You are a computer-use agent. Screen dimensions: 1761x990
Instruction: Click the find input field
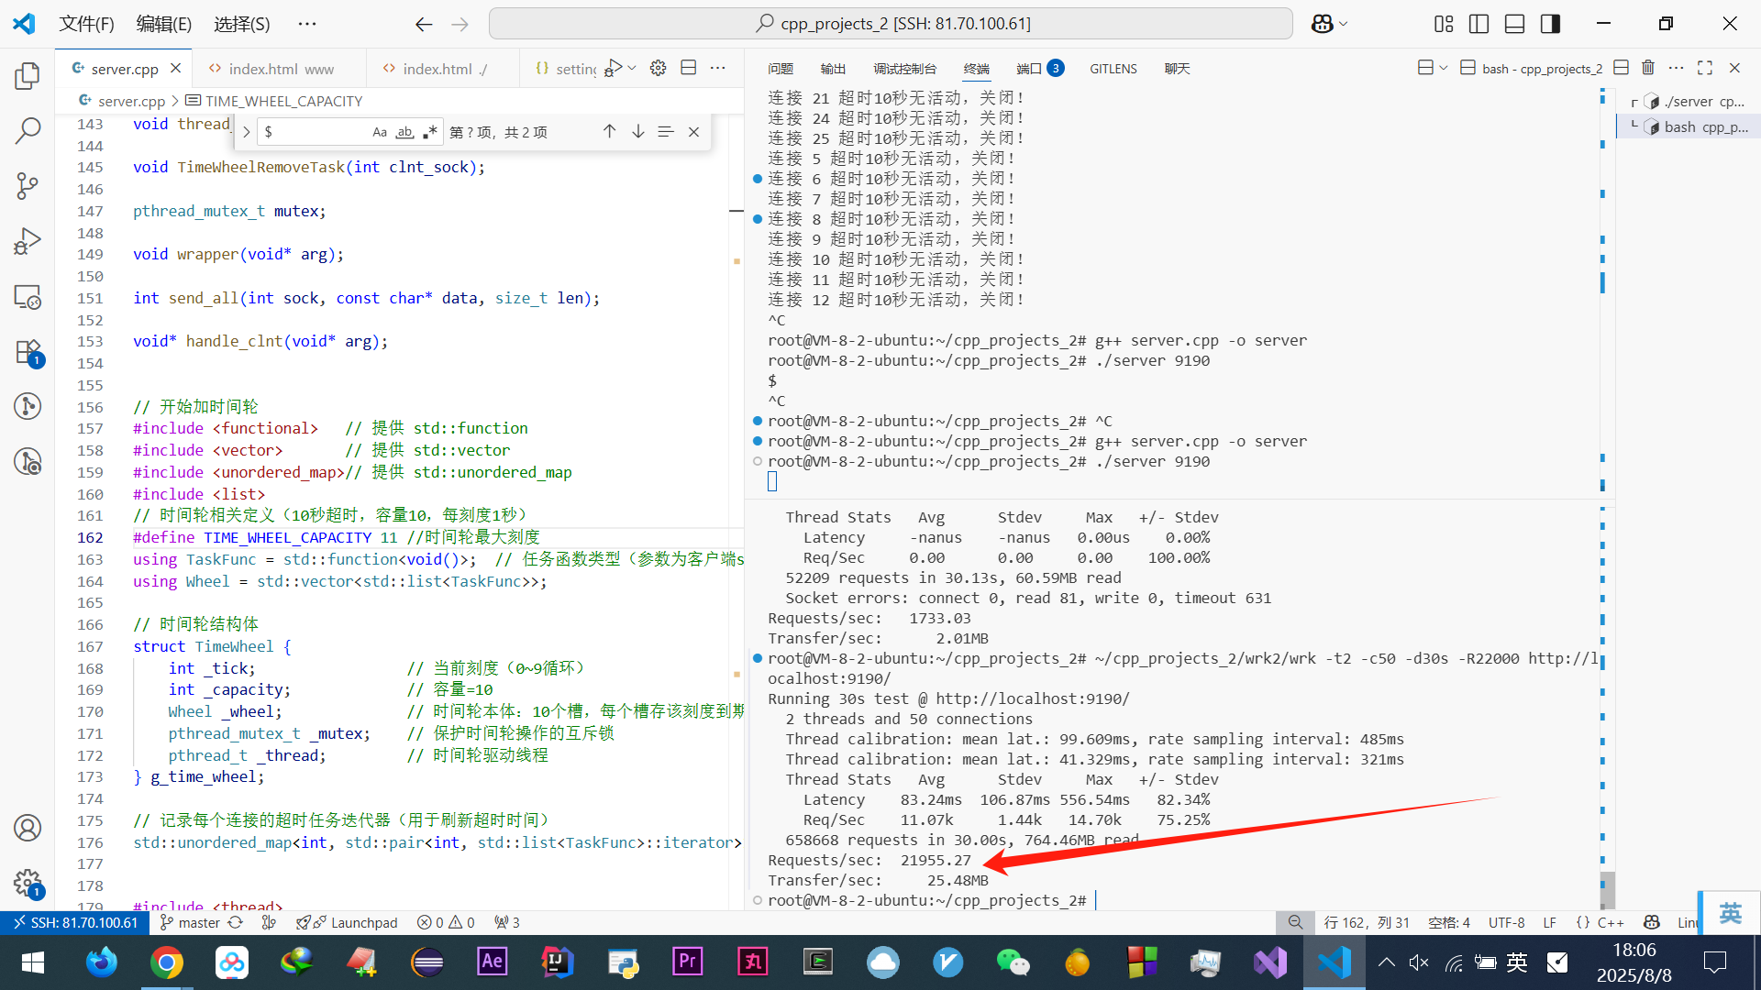[x=312, y=132]
